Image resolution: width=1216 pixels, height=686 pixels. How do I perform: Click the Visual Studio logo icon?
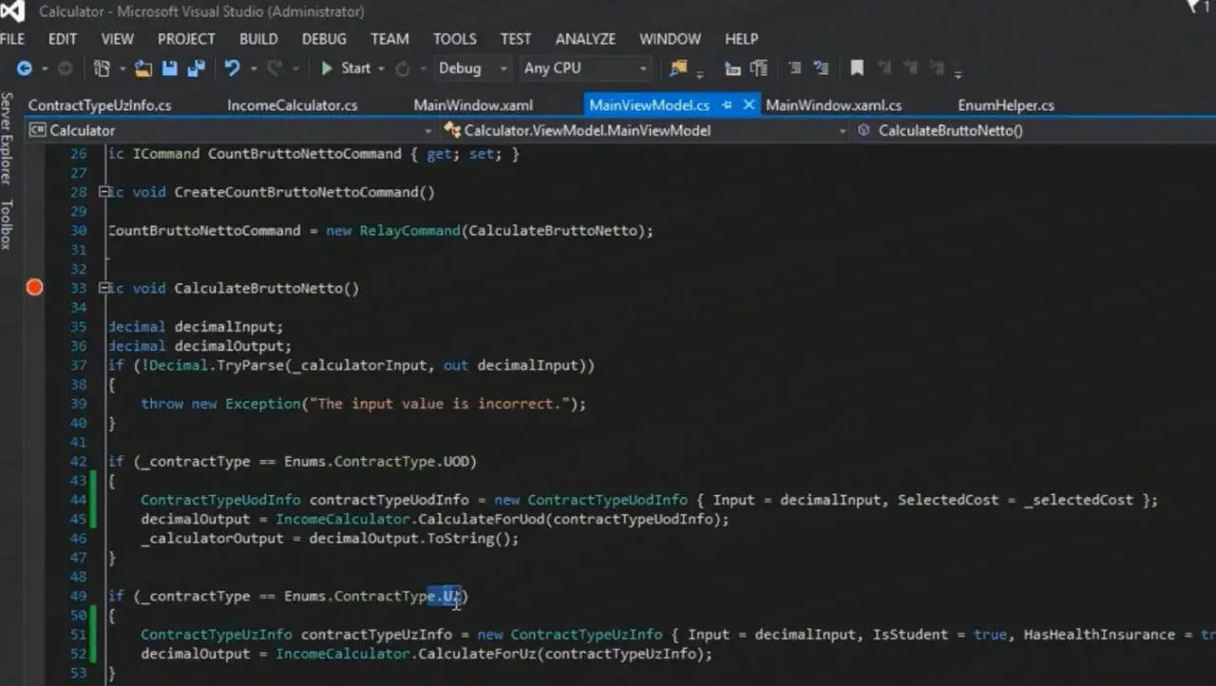tap(12, 11)
